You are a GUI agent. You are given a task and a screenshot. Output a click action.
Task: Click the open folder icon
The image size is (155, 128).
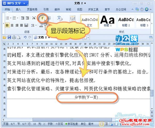pos(4,37)
